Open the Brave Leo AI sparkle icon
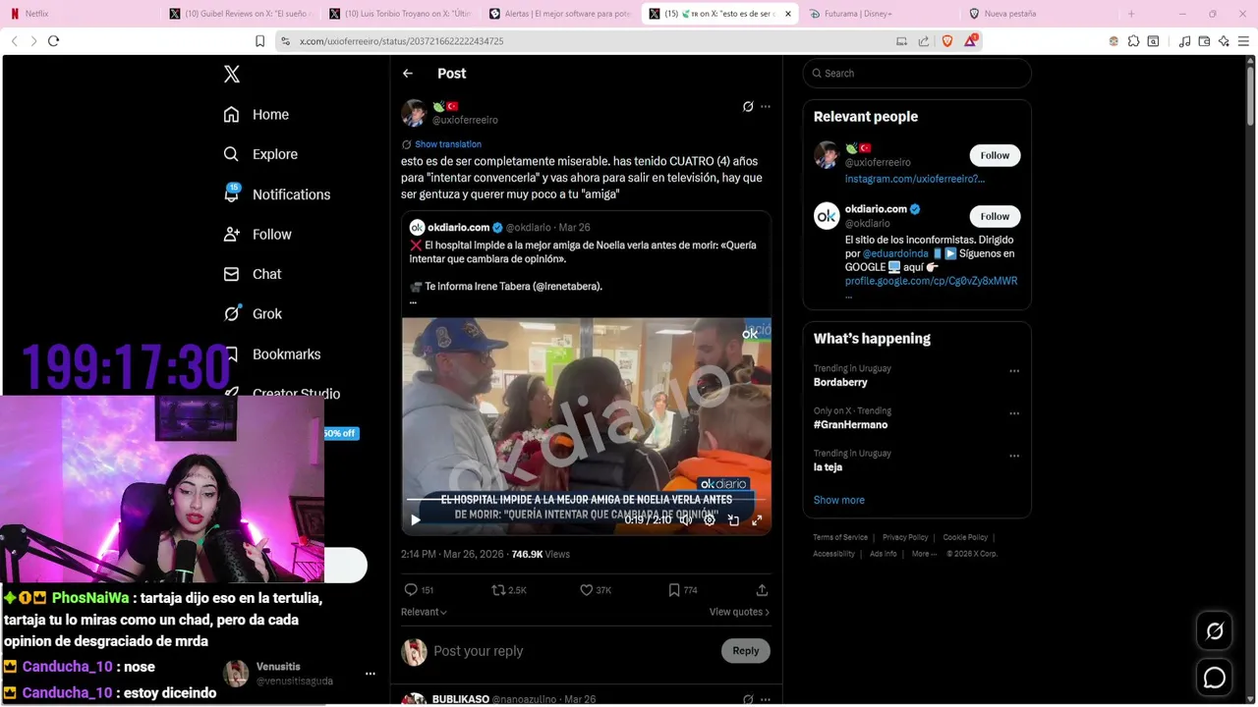 tap(1224, 41)
